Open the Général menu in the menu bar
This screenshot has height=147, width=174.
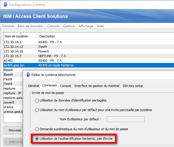[8, 26]
